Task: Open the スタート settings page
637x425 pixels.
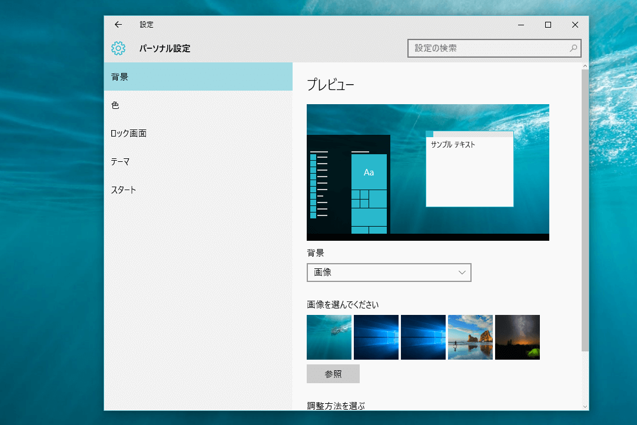Action: point(198,190)
